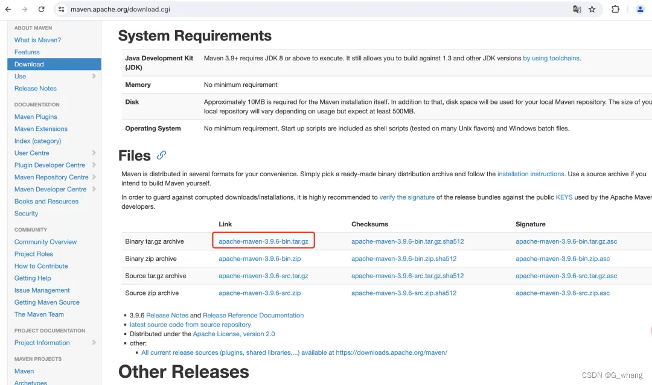652x385 pixels.
Task: Open apache-maven-3.9.6-src.tar.gz.asc signature
Action: (566, 276)
